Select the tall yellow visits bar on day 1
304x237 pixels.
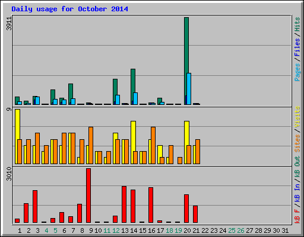point(17,136)
